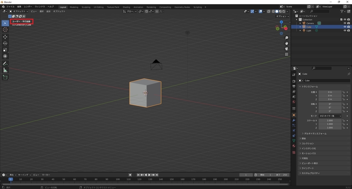
Task: Expand the 可視性 panel
Action: pyautogui.click(x=324, y=158)
